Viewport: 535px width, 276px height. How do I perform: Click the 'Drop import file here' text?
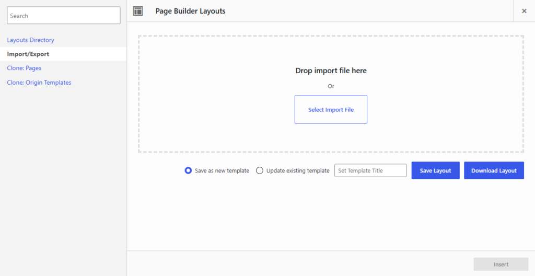(331, 71)
